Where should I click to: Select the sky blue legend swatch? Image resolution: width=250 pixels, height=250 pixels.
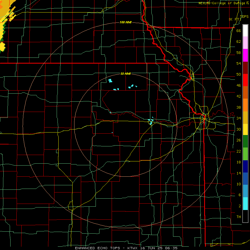(x=245, y=191)
